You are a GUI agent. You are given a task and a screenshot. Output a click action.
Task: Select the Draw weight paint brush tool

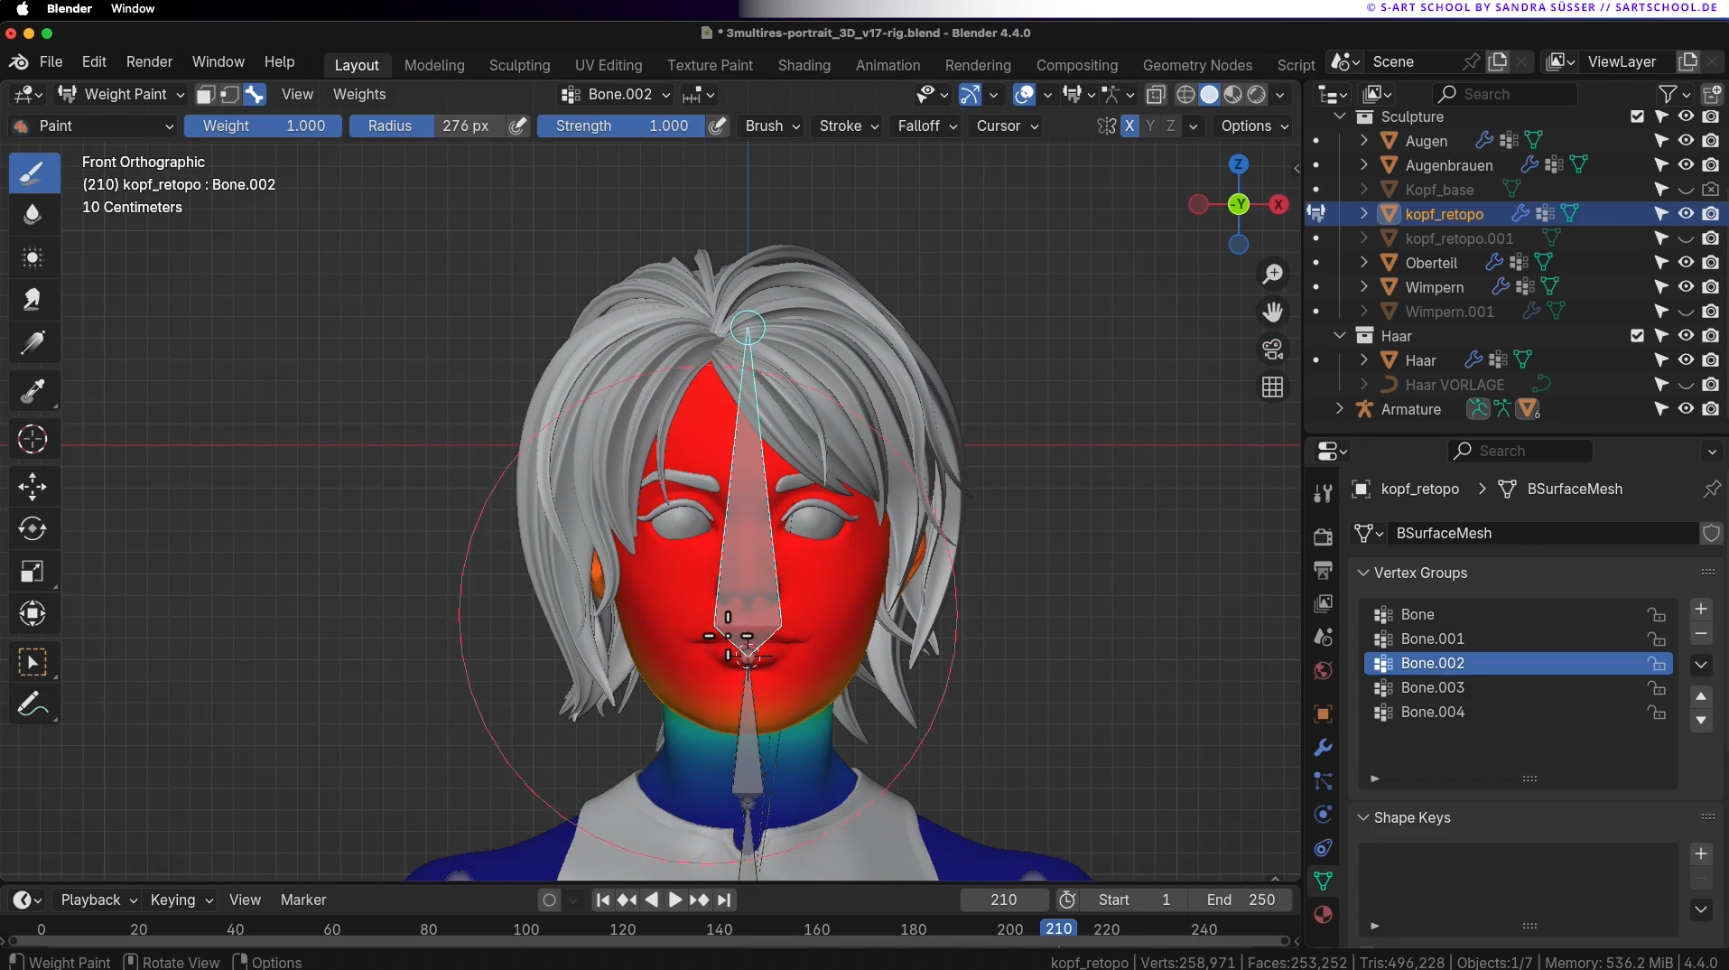pyautogui.click(x=33, y=172)
